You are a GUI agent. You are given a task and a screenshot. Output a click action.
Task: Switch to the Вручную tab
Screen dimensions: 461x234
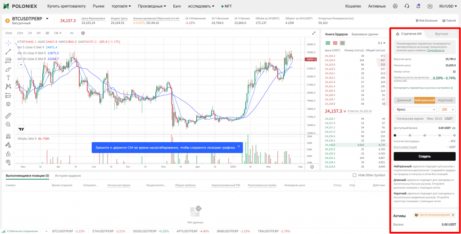point(441,34)
